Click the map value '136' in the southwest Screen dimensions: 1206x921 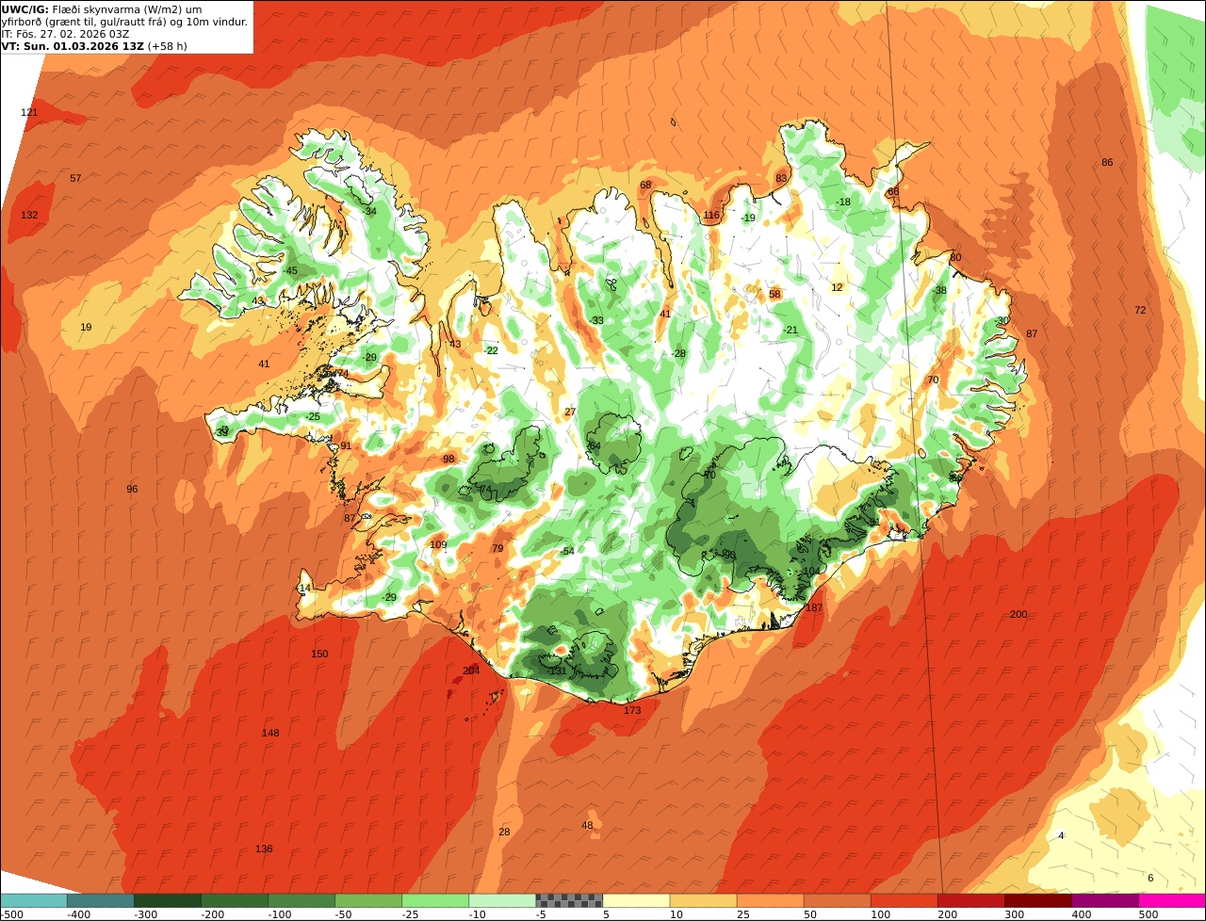pyautogui.click(x=264, y=848)
